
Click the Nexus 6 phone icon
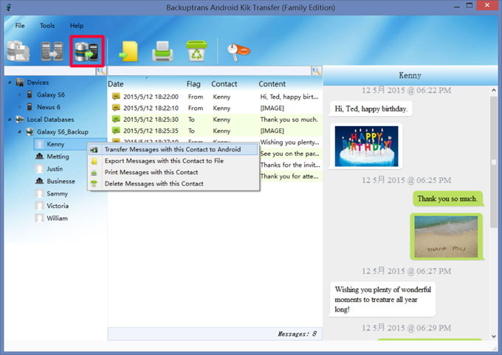point(30,106)
